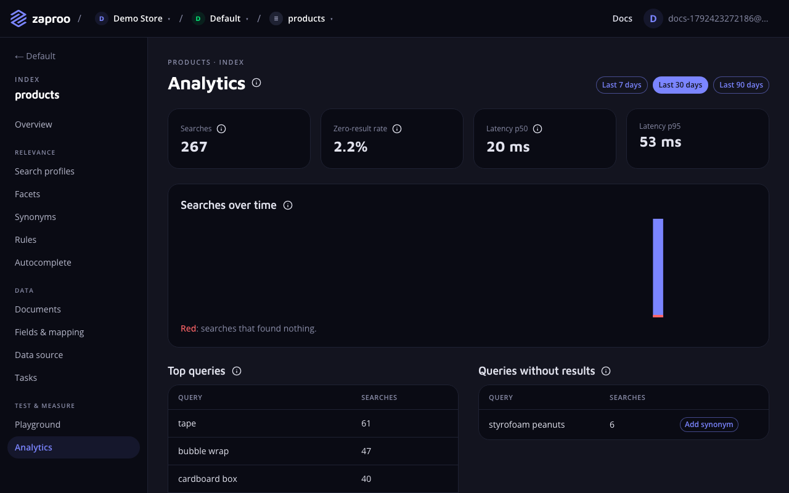Go to Search profiles
Screen dimensions: 789x493
73,171
